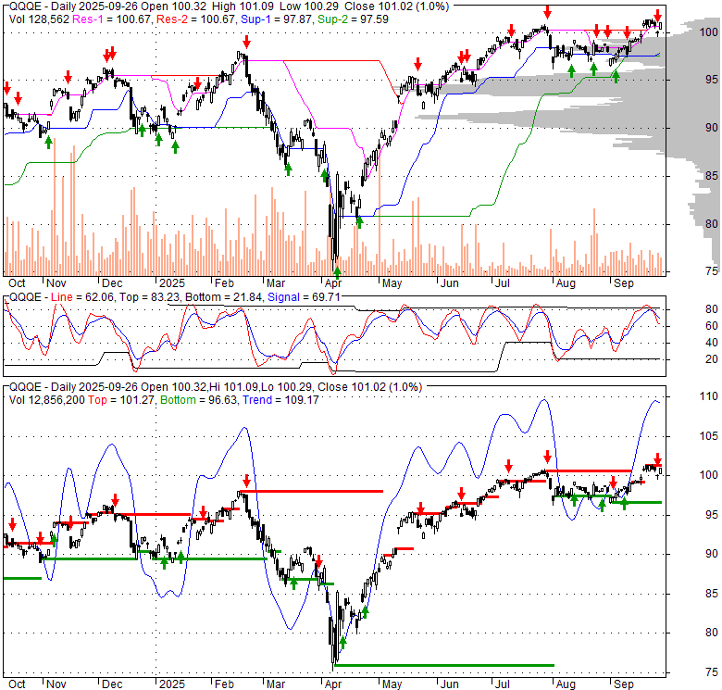
Task: Click red sell arrow above February peak, top chart
Action: 246,42
